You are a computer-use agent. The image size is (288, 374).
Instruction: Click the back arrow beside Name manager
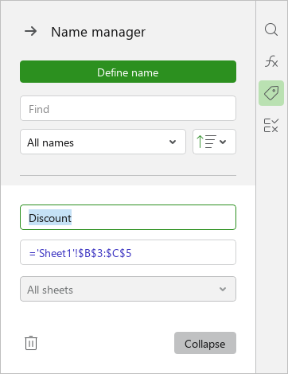(31, 32)
